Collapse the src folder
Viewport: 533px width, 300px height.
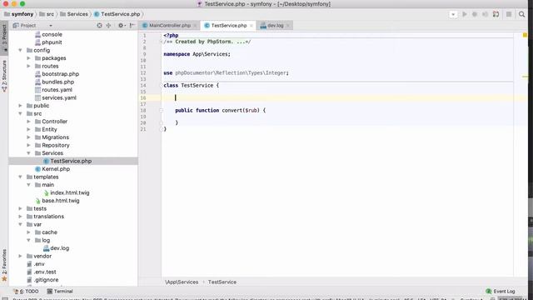[20, 113]
